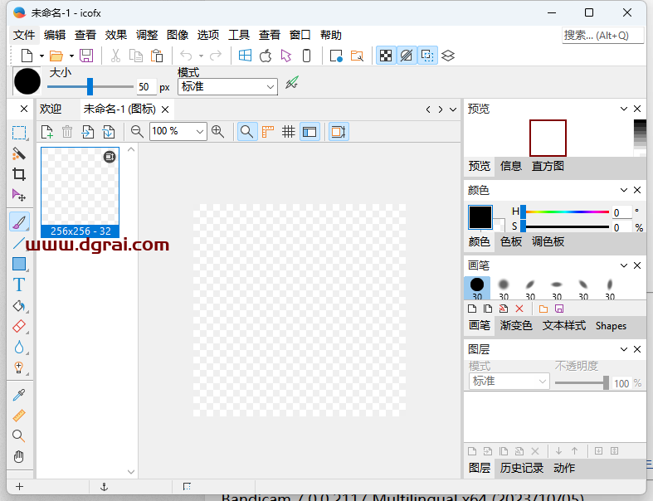Switch to the 渐变色 tab
The height and width of the screenshot is (501, 653).
(516, 325)
